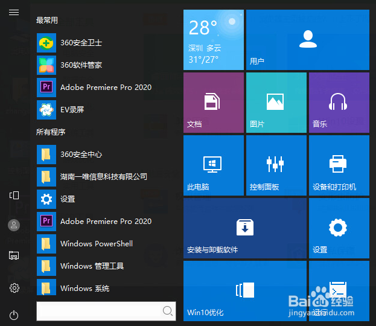
Task: Open the 文档 documents tile
Action: 214,103
